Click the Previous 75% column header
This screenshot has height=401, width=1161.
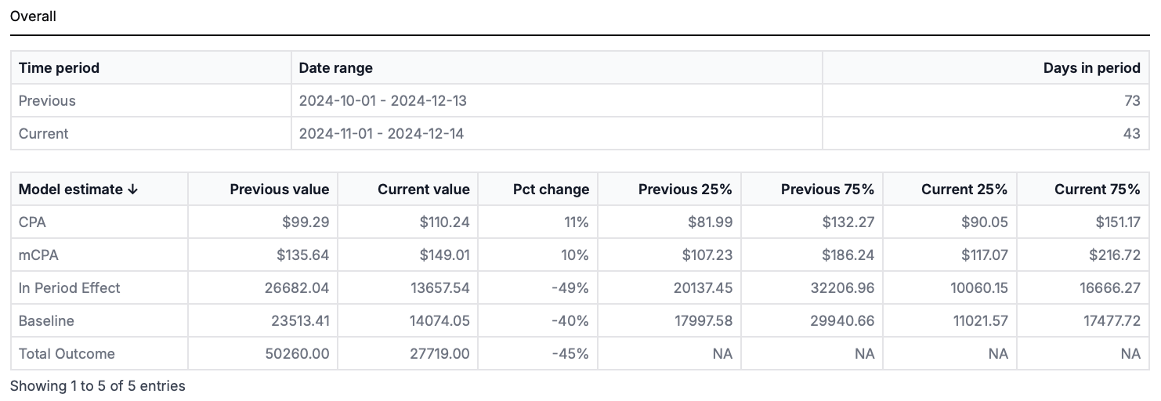click(827, 190)
